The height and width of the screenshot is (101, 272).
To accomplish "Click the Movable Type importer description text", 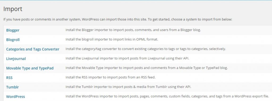I will click(147, 68).
